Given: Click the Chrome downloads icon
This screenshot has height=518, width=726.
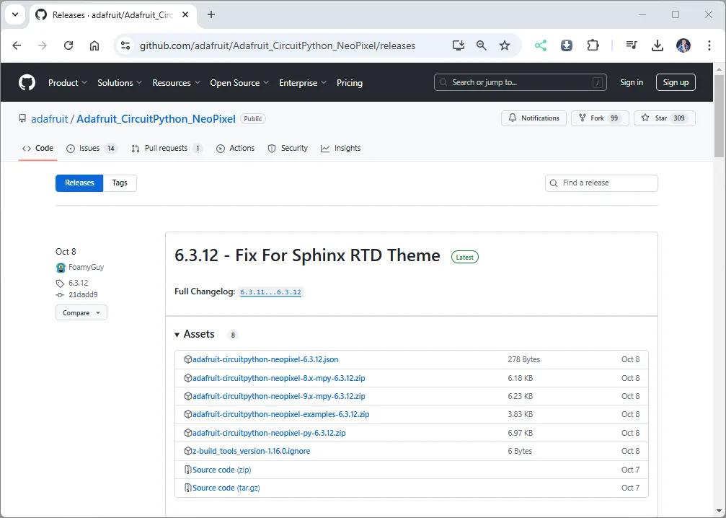Looking at the screenshot, I should (657, 45).
